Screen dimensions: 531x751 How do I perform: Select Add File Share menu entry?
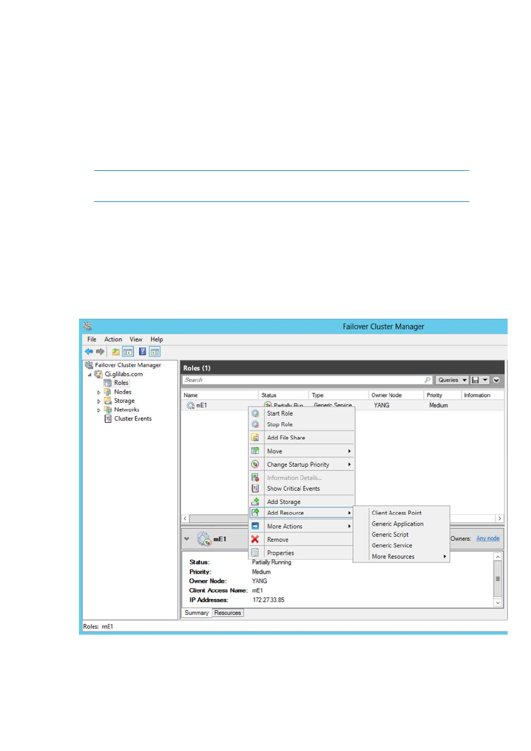point(301,438)
